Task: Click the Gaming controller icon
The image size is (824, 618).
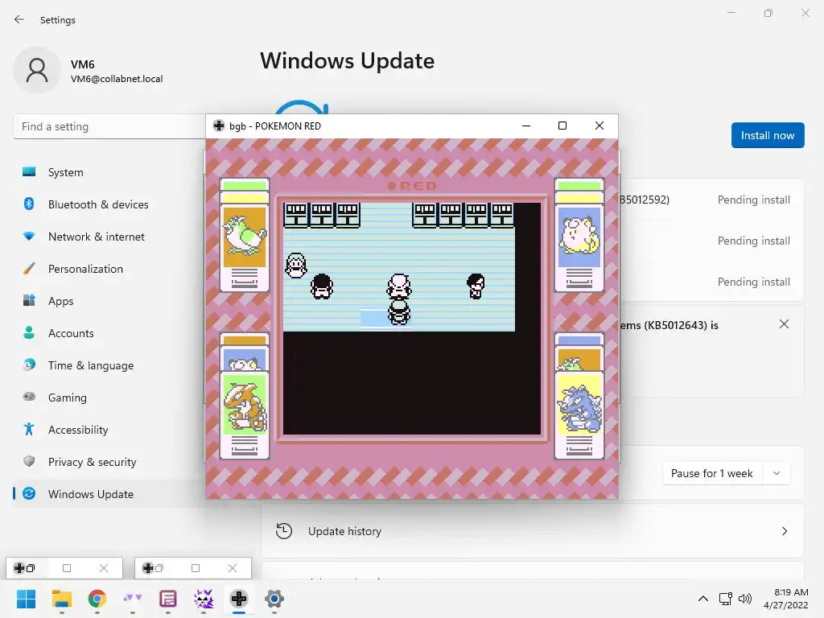Action: (29, 397)
